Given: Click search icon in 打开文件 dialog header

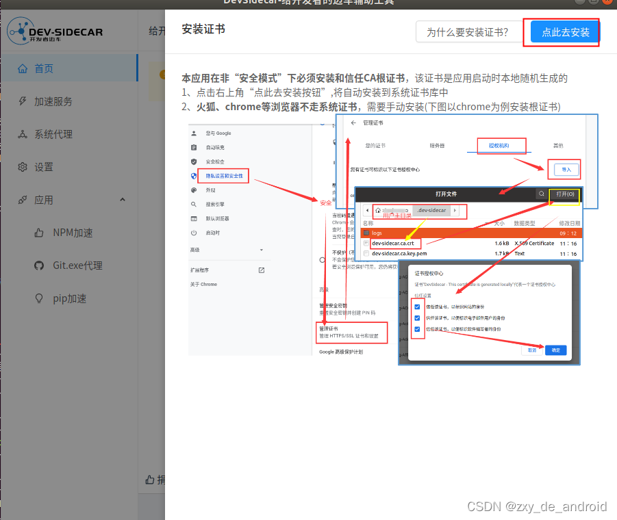Looking at the screenshot, I should (x=542, y=194).
